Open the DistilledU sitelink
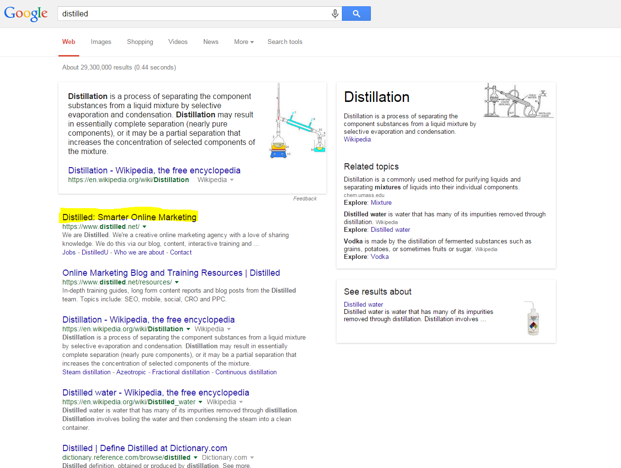 tap(95, 253)
